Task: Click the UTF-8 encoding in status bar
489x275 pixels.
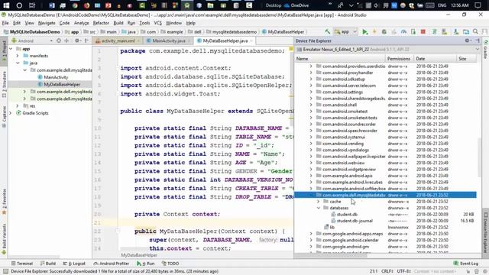Action: pos(404,271)
